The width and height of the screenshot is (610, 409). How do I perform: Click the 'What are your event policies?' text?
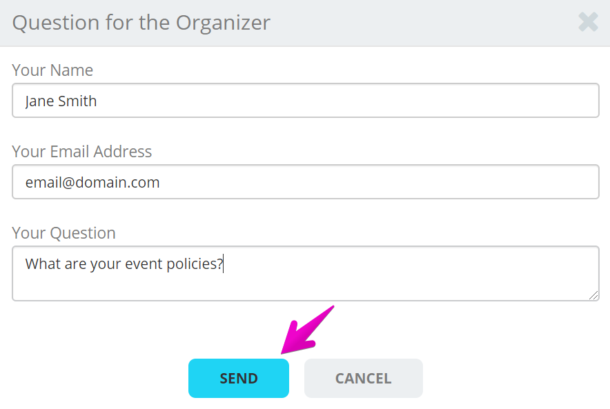click(124, 264)
